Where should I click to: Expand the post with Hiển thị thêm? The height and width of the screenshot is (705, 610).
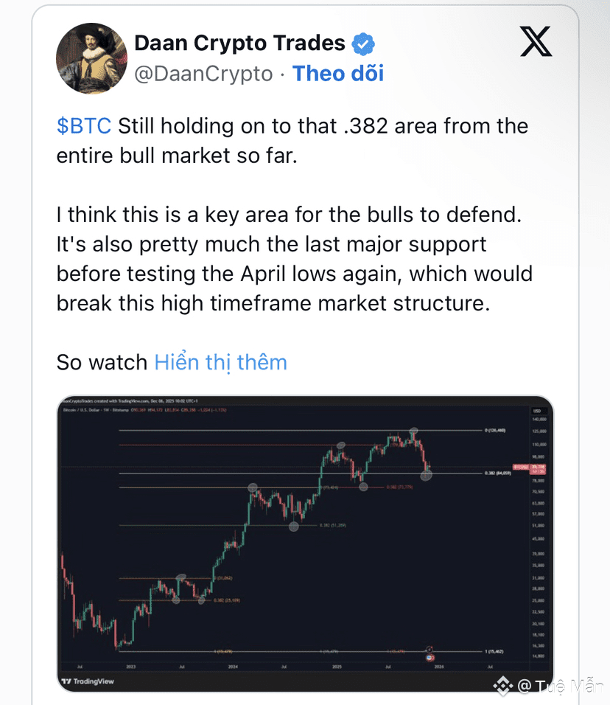[220, 362]
